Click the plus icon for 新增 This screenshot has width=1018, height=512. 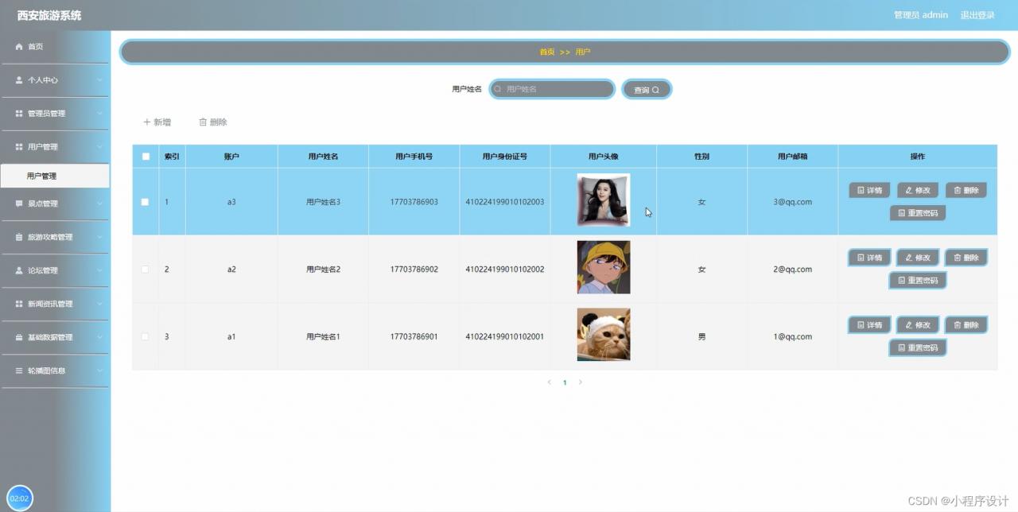146,122
